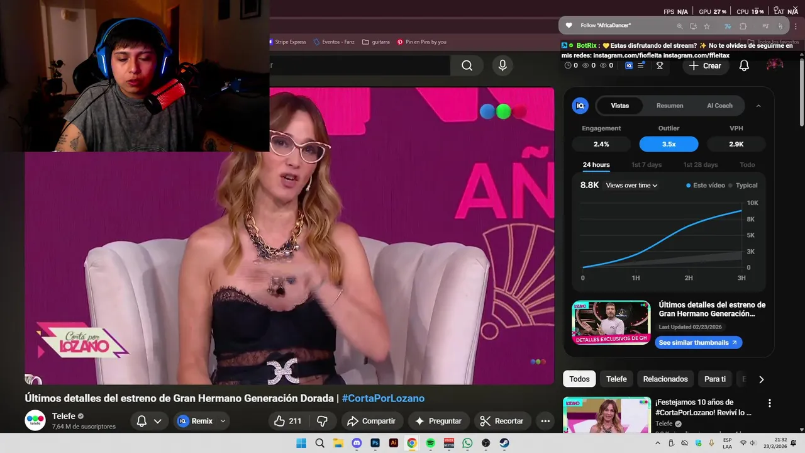Start voice search with microphone

[x=502, y=65]
